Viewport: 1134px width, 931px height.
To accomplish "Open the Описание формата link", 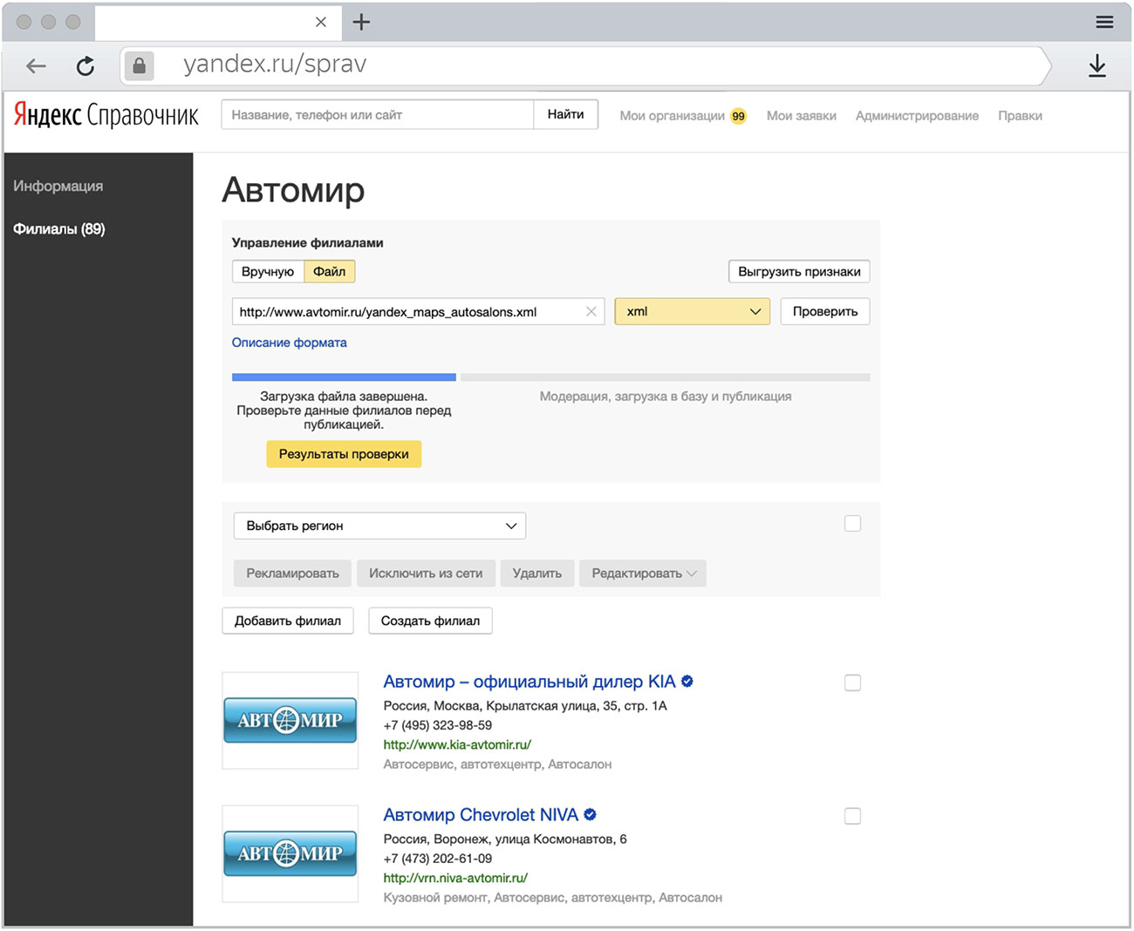I will coord(289,343).
